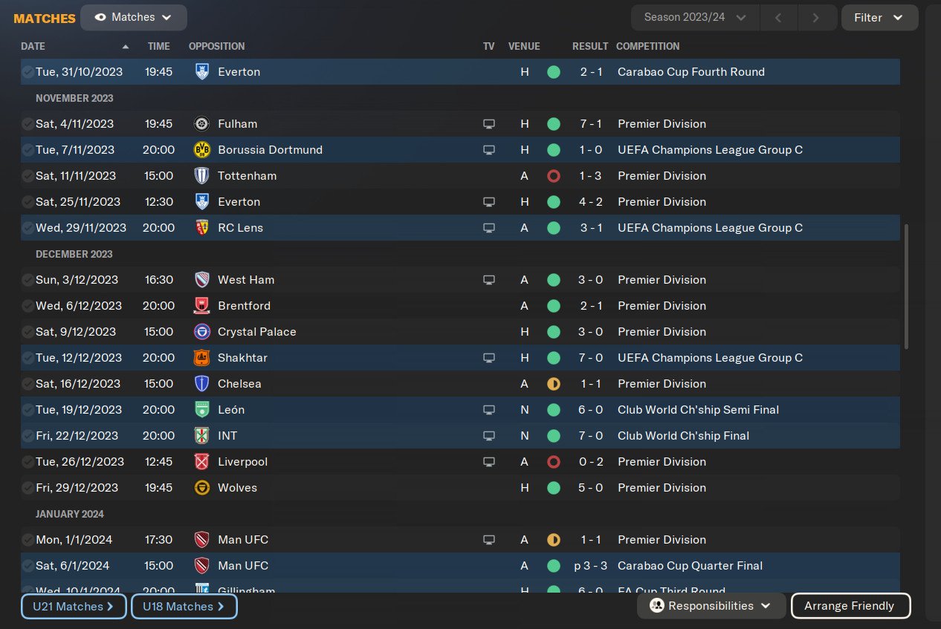Click TV icon on Fulham match row
The image size is (941, 629).
488,124
